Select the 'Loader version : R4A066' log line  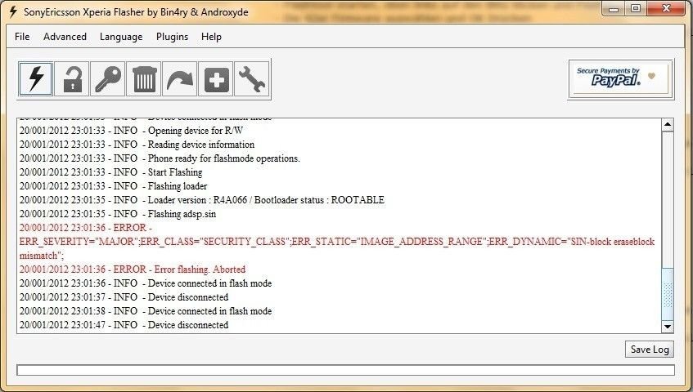click(x=202, y=200)
